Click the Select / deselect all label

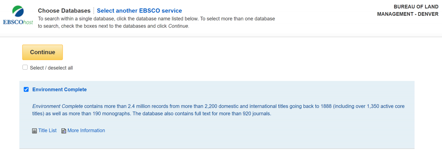pyautogui.click(x=51, y=68)
